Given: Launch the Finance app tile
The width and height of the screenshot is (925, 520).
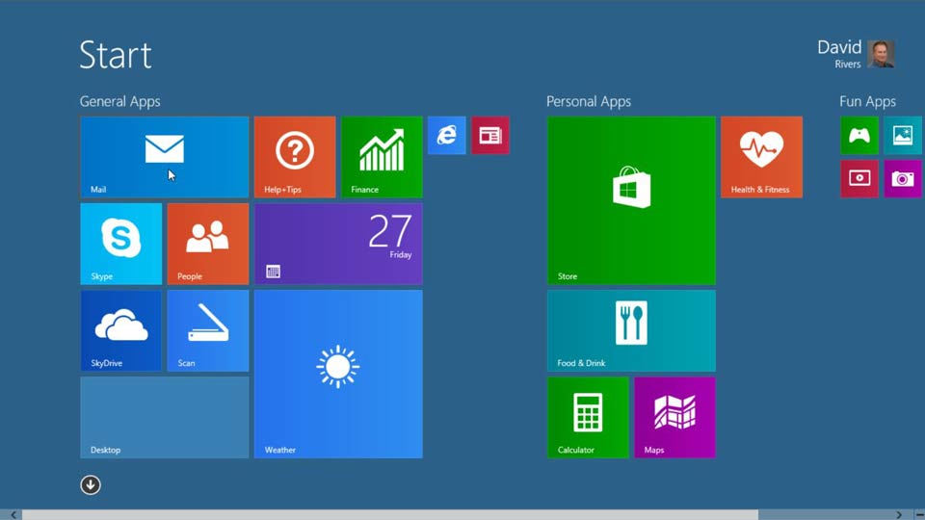Looking at the screenshot, I should point(382,157).
